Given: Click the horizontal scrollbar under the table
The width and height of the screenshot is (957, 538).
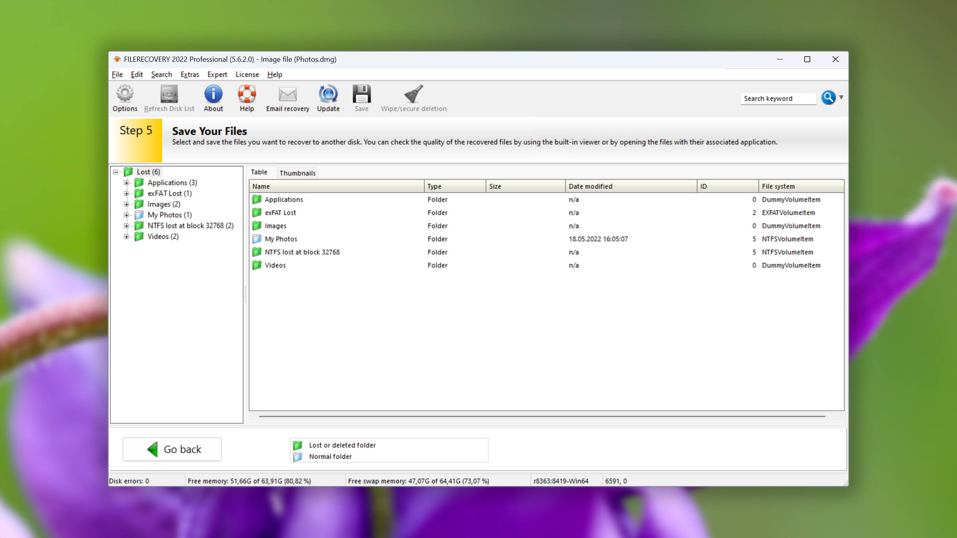Looking at the screenshot, I should point(542,416).
